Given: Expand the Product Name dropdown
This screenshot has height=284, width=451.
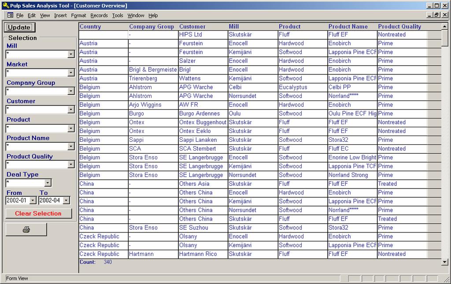Looking at the screenshot, I should (71, 146).
